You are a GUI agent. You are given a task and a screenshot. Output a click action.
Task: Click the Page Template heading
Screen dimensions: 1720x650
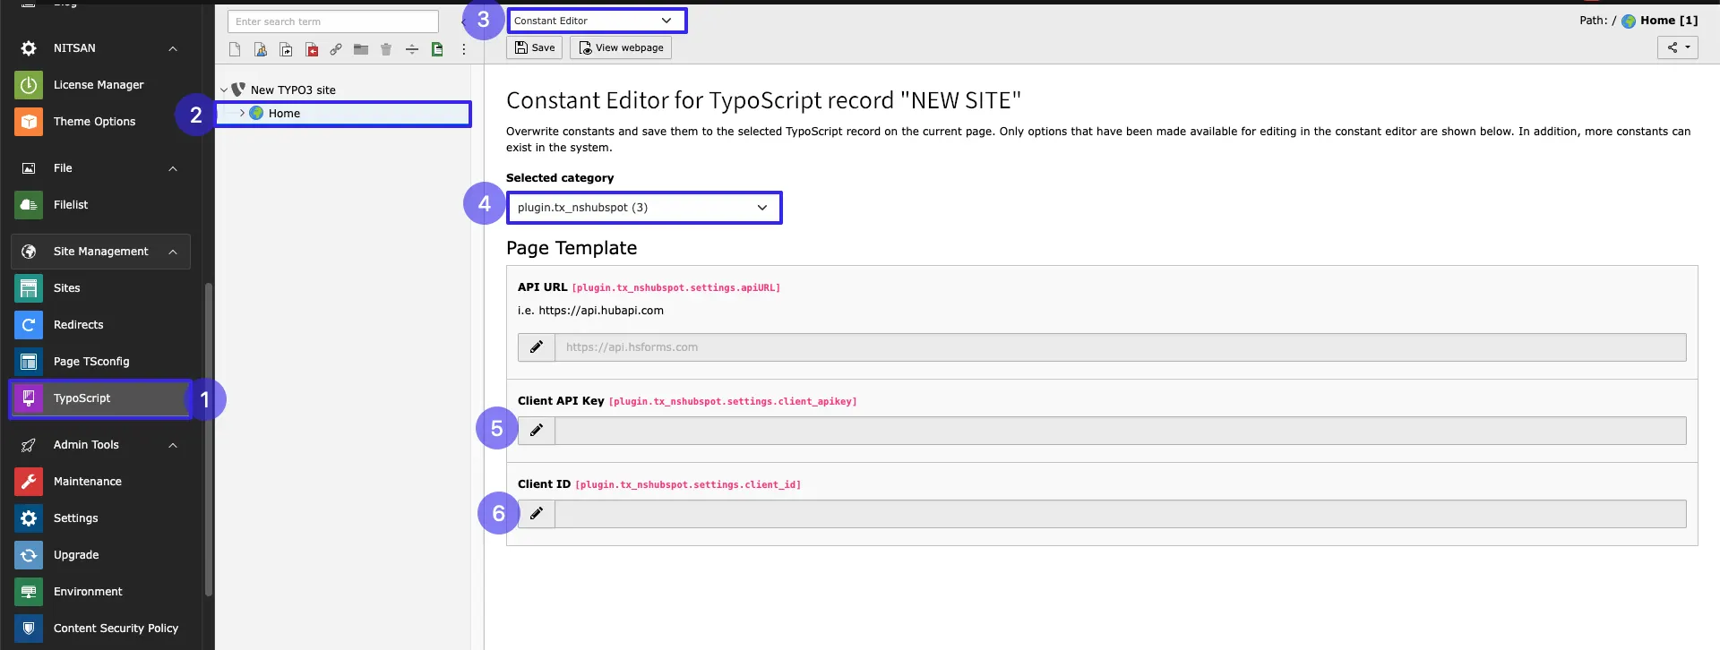click(572, 248)
